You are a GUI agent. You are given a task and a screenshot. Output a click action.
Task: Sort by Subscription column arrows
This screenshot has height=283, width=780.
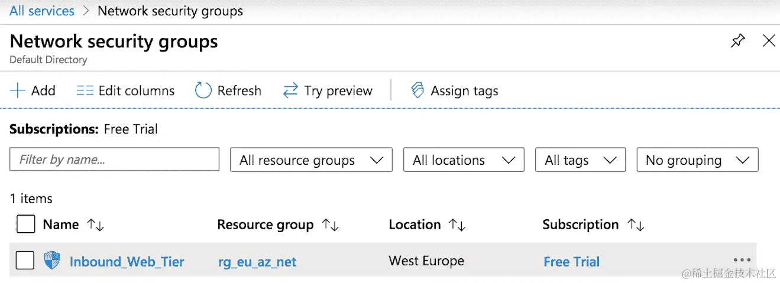click(x=636, y=225)
